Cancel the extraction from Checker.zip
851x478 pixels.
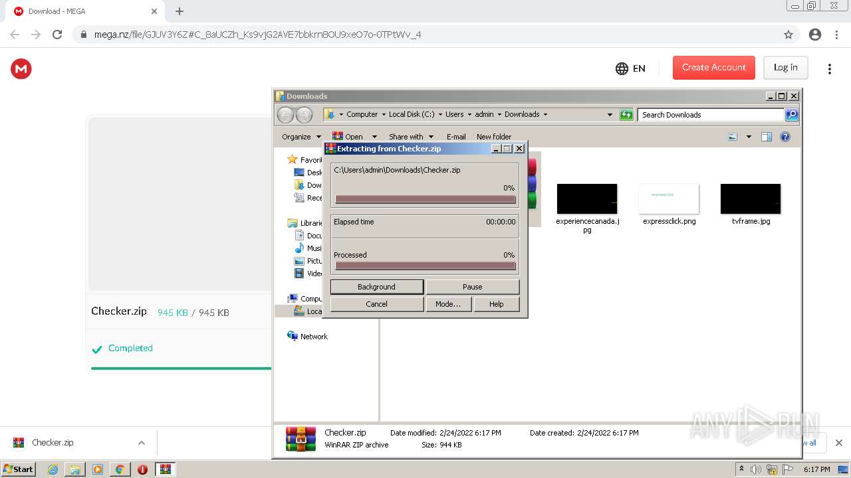[x=377, y=304]
